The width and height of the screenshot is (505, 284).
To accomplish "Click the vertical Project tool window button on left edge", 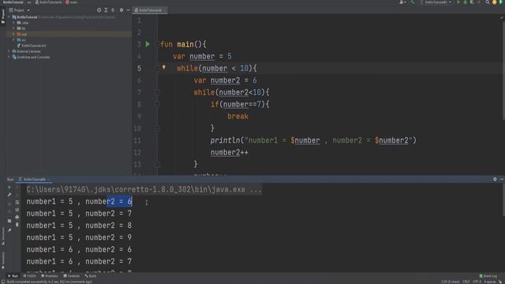I will pos(3,17).
